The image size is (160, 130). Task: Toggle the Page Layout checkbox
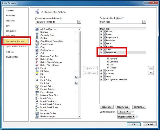(x=104, y=37)
